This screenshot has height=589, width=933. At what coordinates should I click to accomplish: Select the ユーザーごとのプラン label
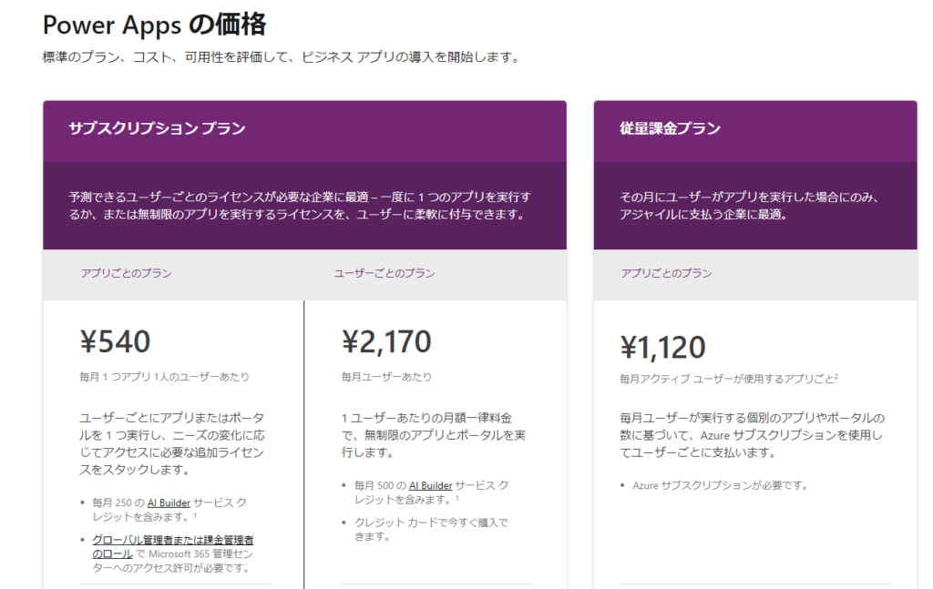(x=384, y=273)
